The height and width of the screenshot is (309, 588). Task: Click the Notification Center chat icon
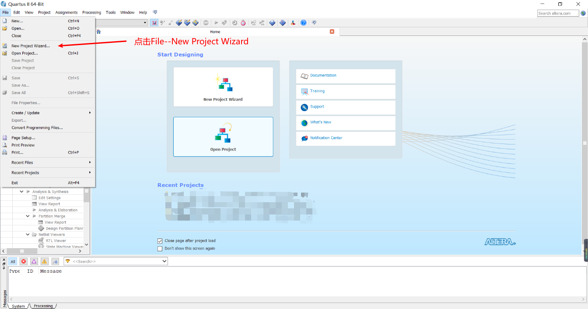[304, 138]
